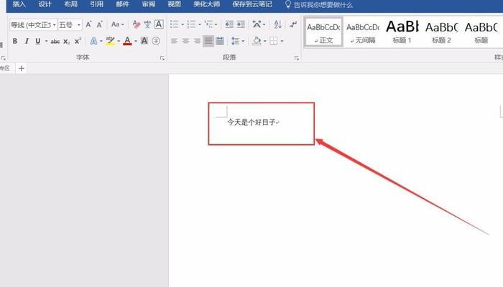Toggle justified alignment button
Viewport: 503px width, 287px height.
pyautogui.click(x=208, y=41)
